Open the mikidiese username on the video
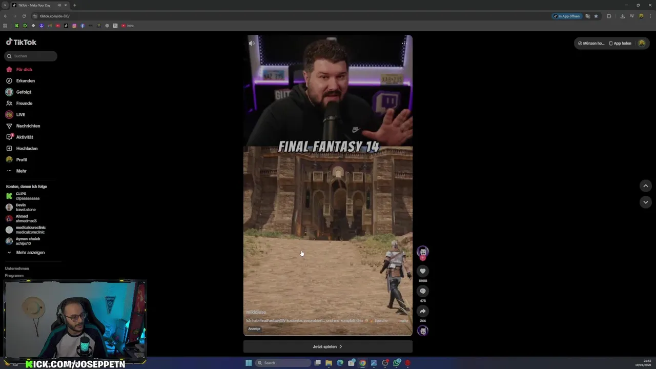This screenshot has height=369, width=656. [256, 312]
